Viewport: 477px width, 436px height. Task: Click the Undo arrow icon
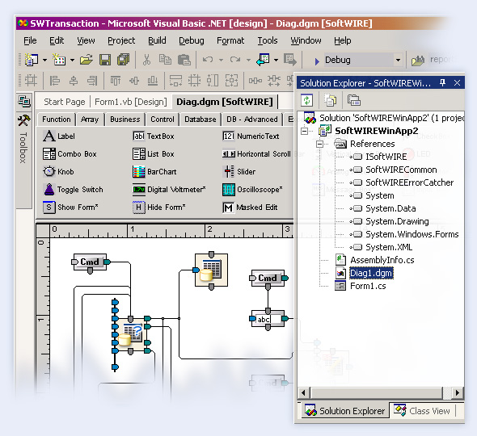[x=208, y=60]
